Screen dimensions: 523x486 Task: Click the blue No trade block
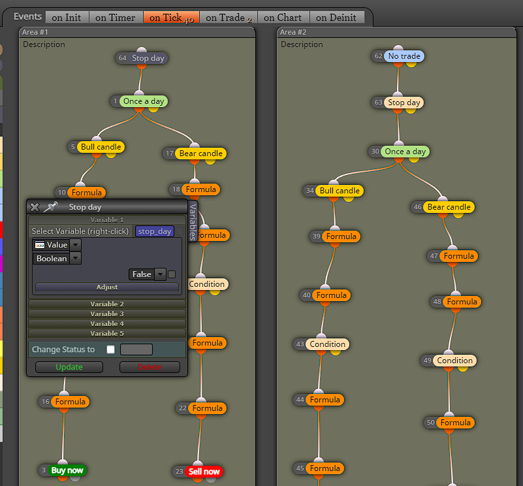[x=404, y=56]
